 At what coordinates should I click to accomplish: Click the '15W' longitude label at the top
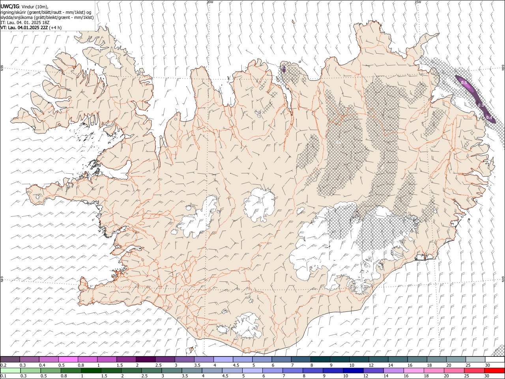(418, 2)
